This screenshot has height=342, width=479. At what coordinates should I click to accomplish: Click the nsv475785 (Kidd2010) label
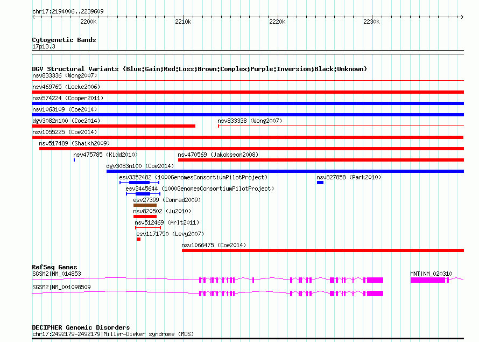tap(105, 155)
